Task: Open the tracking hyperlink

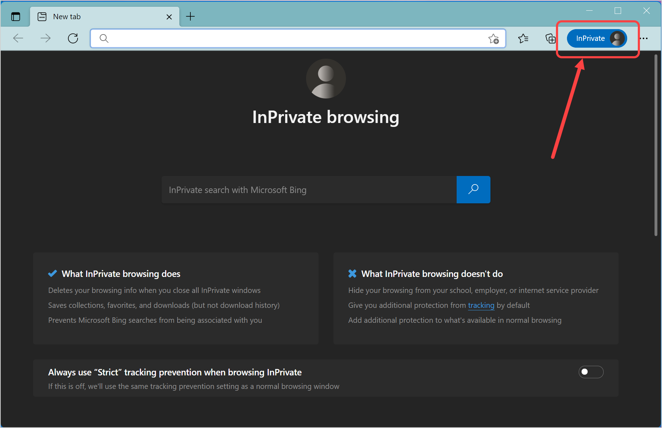Action: [481, 305]
